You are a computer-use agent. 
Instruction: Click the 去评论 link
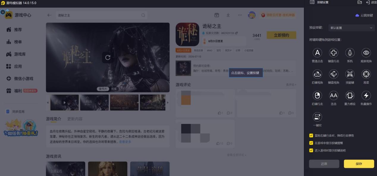coord(291,85)
